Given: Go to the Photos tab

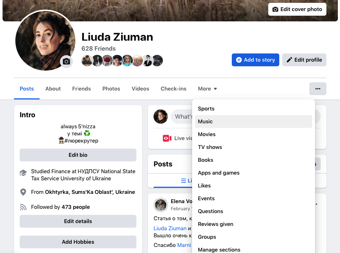Looking at the screenshot, I should pos(111,89).
